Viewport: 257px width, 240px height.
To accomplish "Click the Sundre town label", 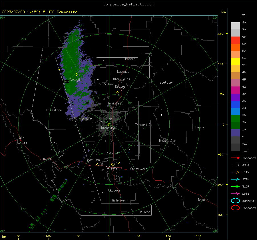I will (87, 118).
